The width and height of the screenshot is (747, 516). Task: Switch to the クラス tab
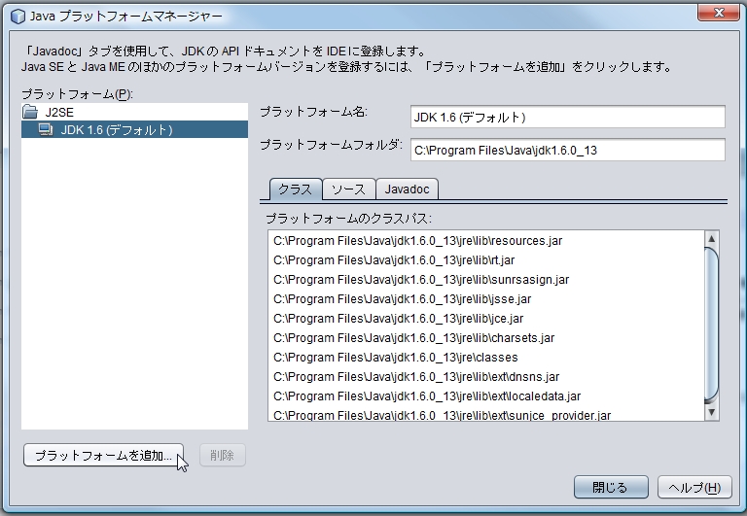point(295,189)
